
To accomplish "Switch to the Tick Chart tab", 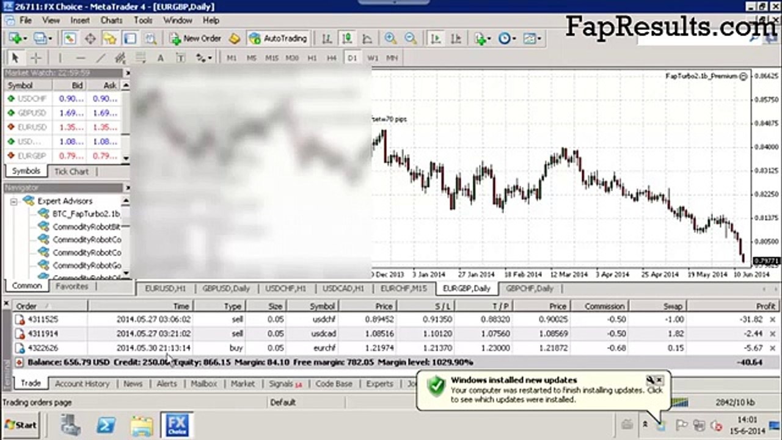I will [71, 172].
